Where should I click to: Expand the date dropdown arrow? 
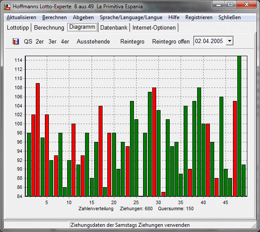229,41
